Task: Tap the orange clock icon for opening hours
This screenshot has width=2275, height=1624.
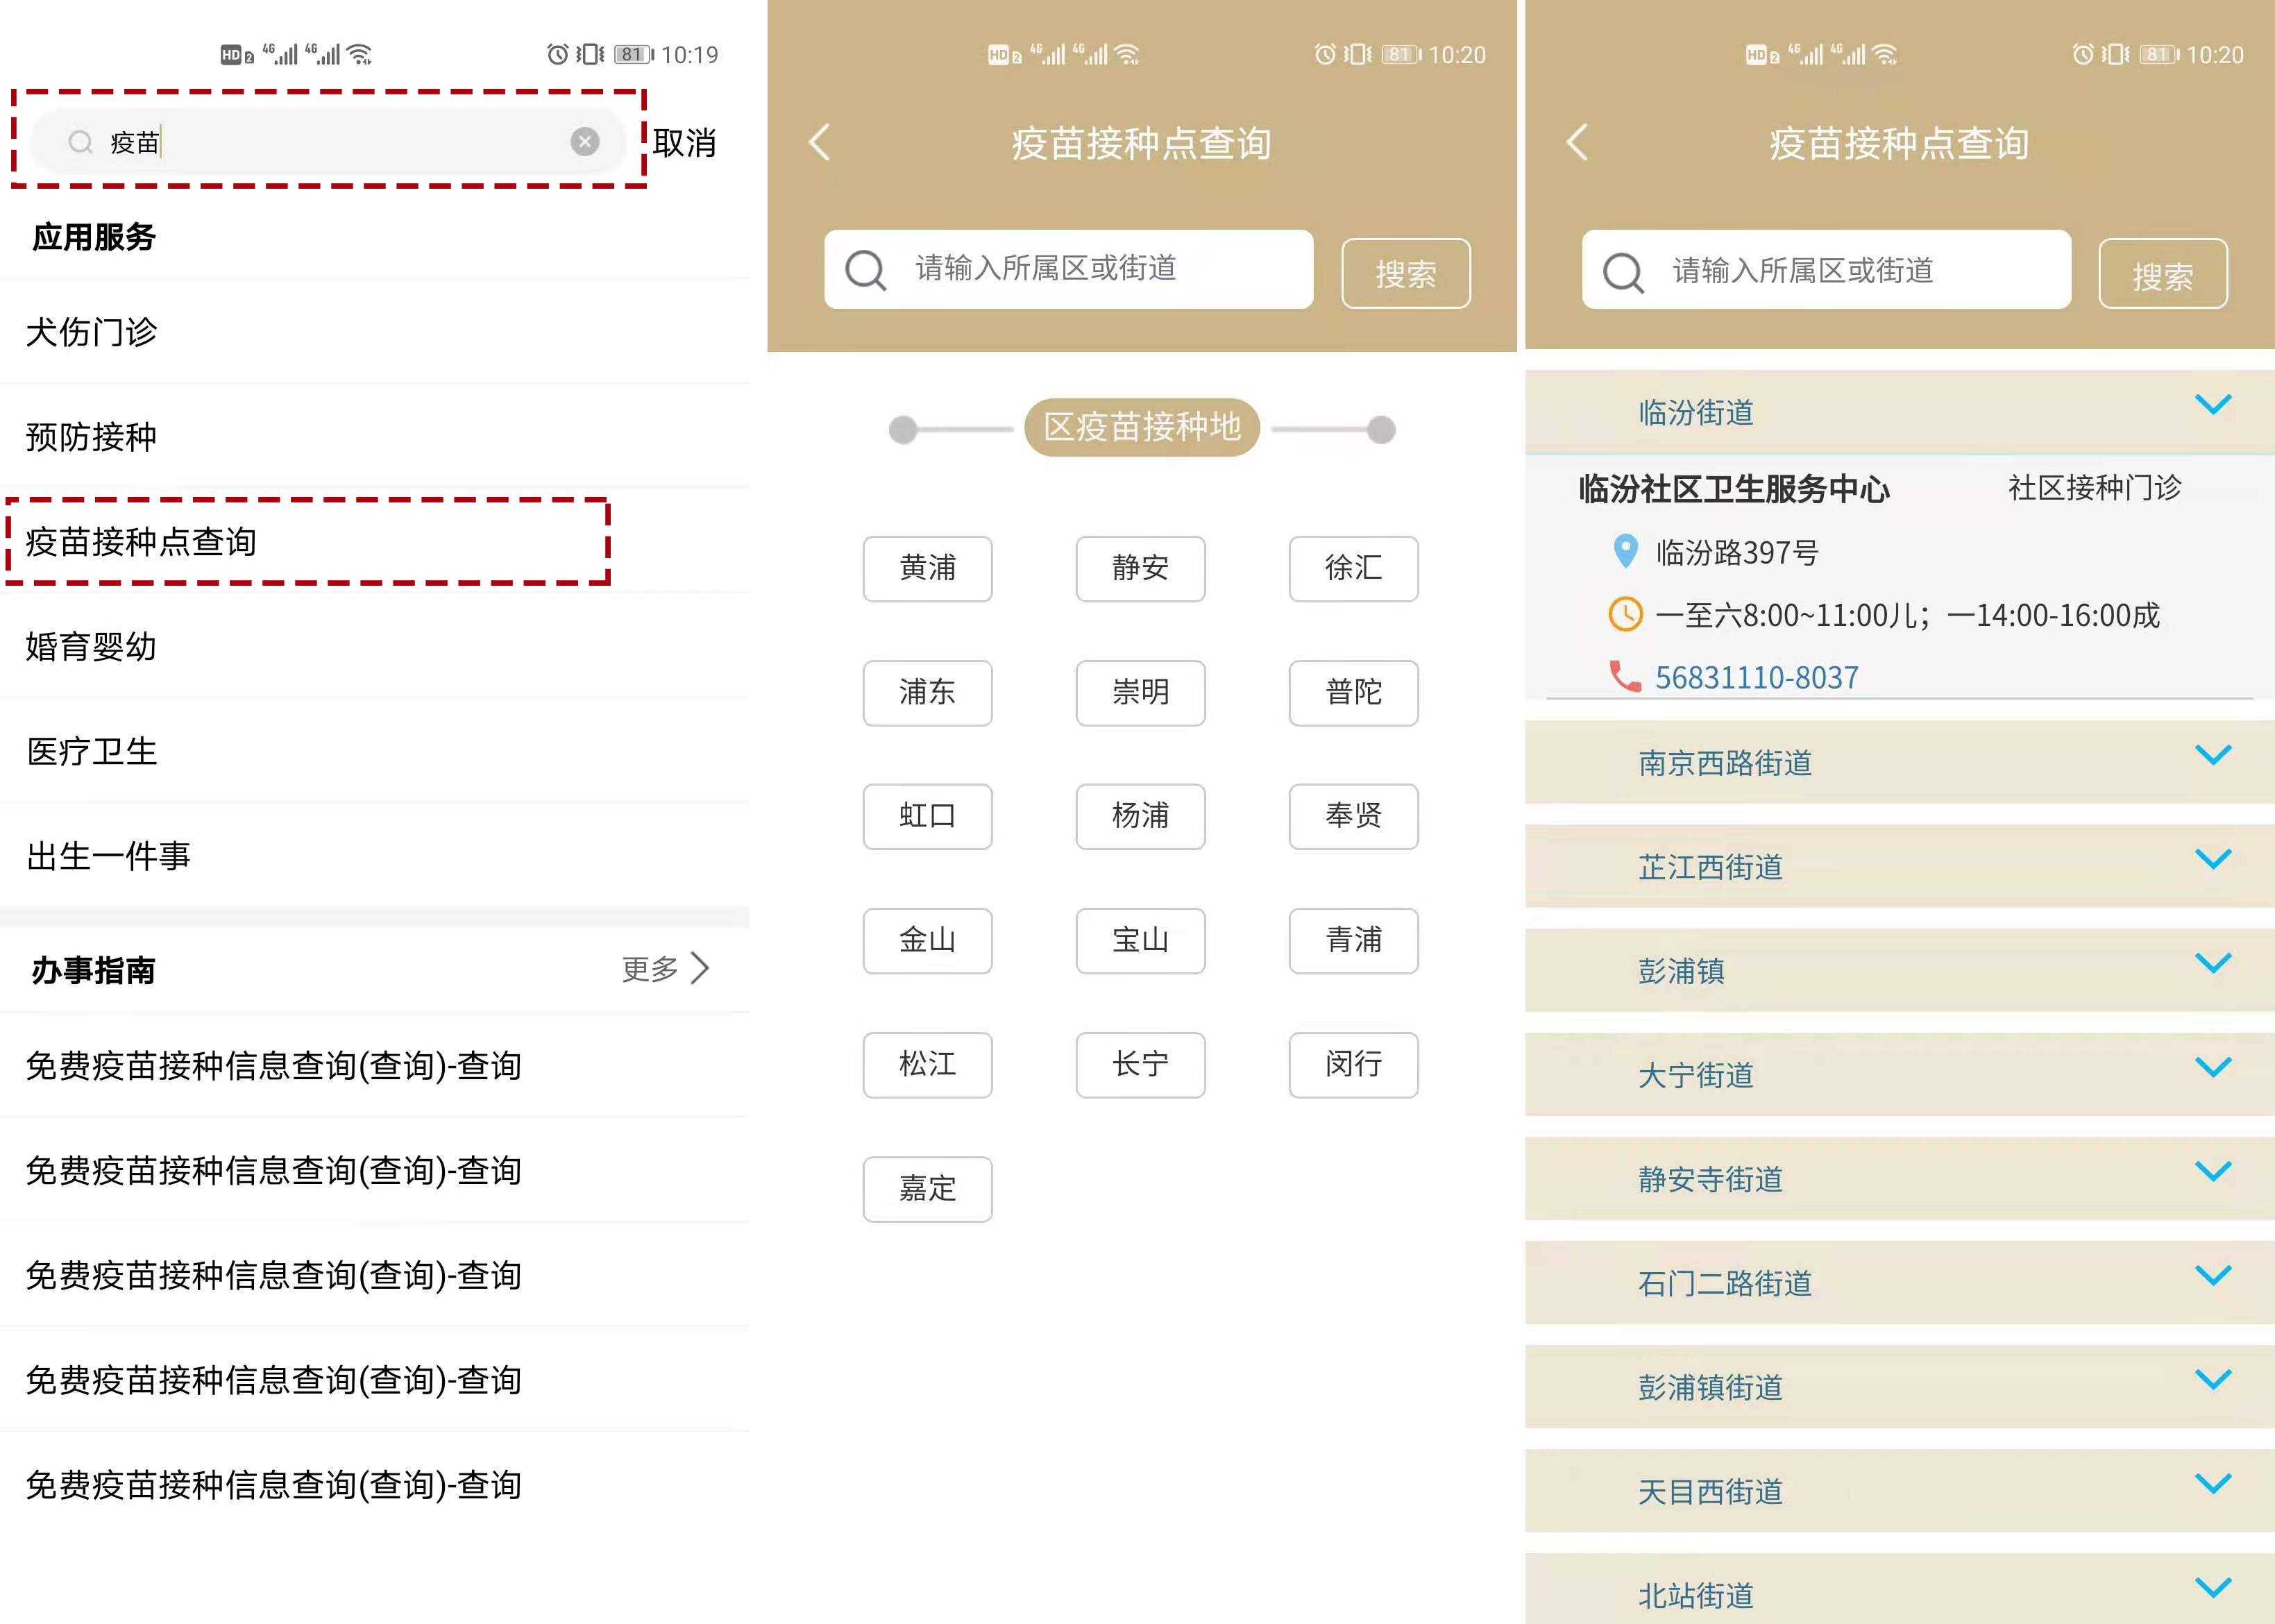Action: (1625, 614)
